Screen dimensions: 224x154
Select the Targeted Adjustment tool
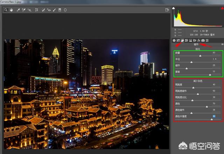tap(29, 10)
